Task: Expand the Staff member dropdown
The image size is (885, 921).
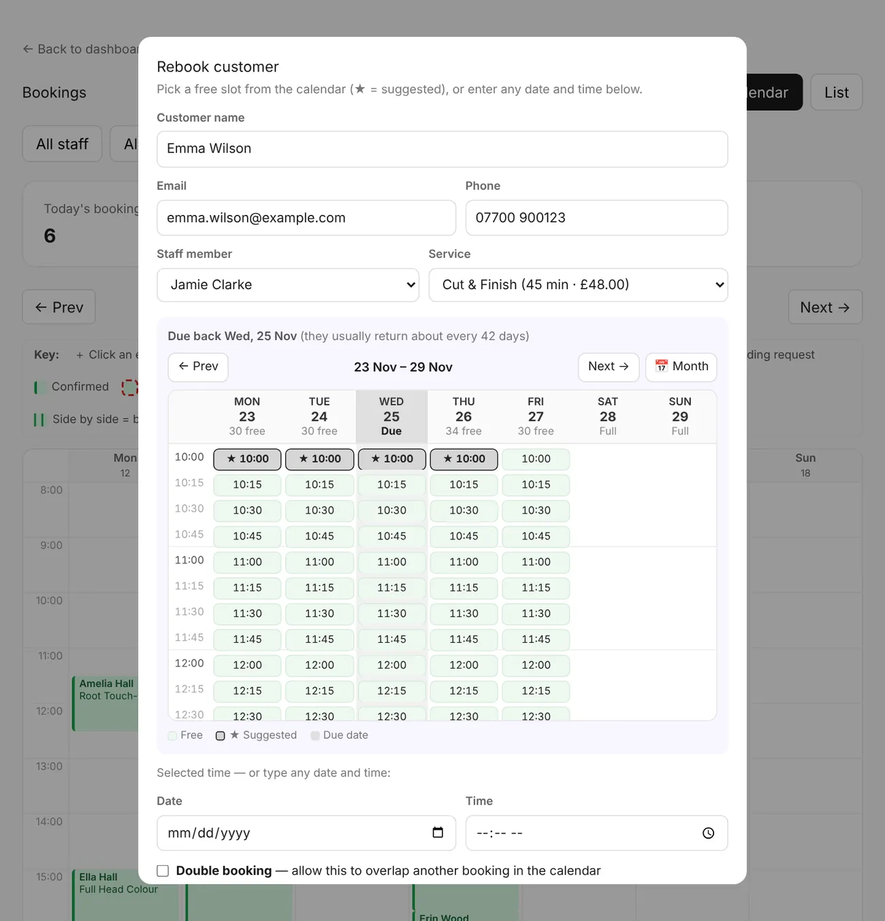Action: point(288,285)
